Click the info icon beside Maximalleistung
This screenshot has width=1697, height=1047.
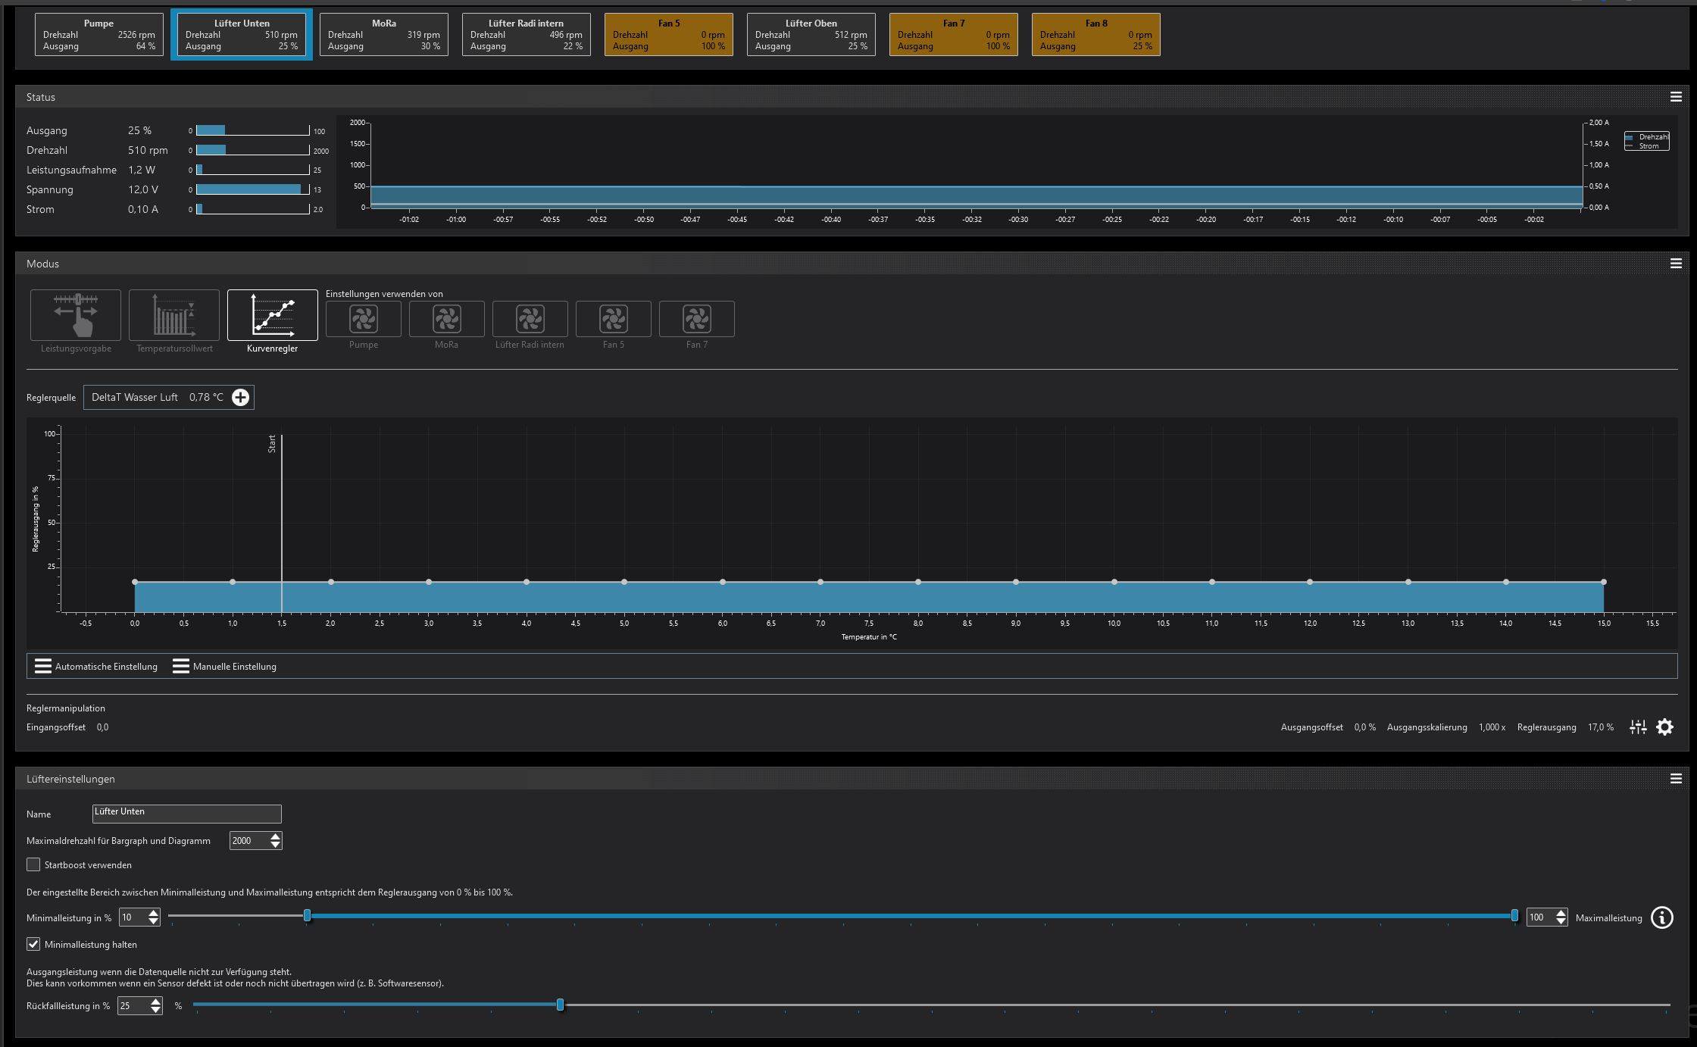tap(1661, 917)
